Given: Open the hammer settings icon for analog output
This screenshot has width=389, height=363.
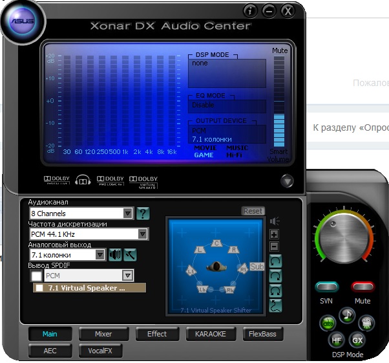Looking at the screenshot, I should tap(131, 255).
